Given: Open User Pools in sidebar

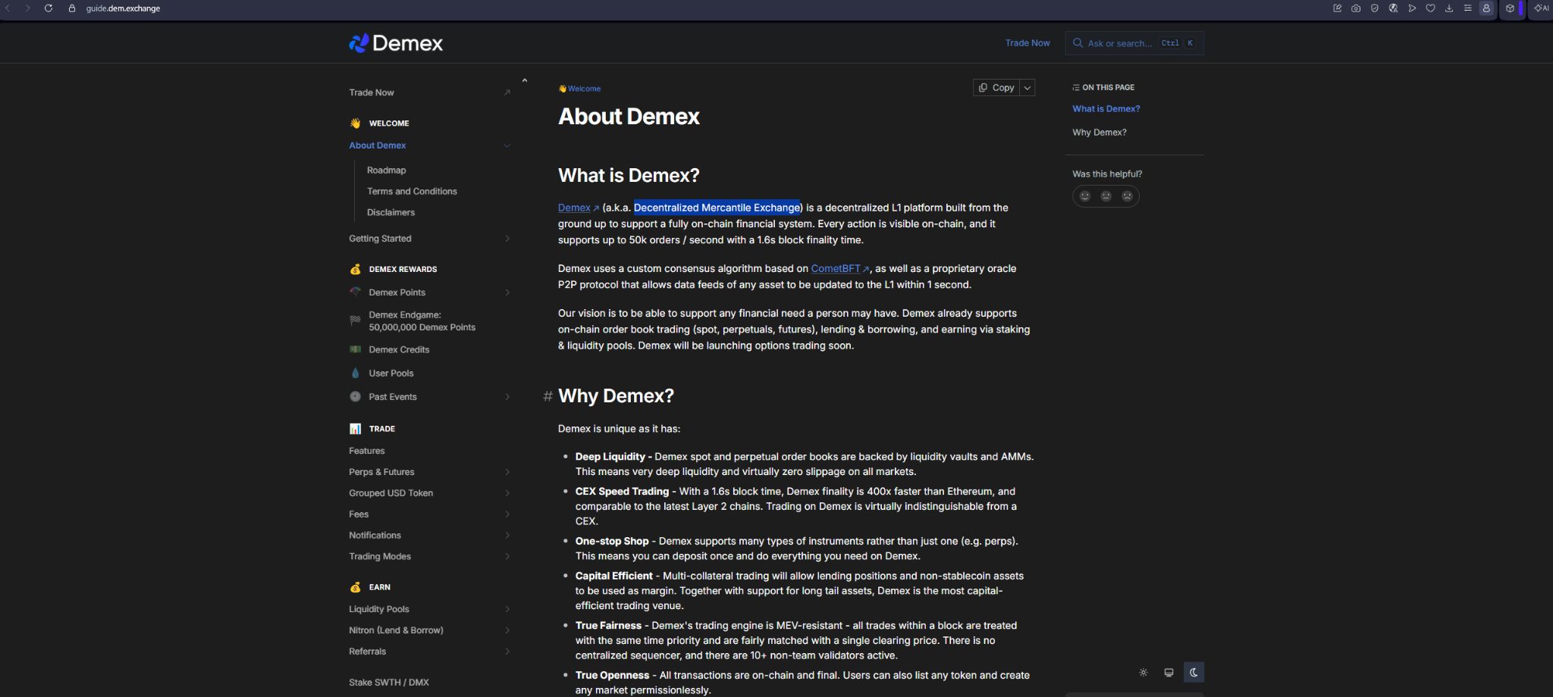Looking at the screenshot, I should coord(391,374).
